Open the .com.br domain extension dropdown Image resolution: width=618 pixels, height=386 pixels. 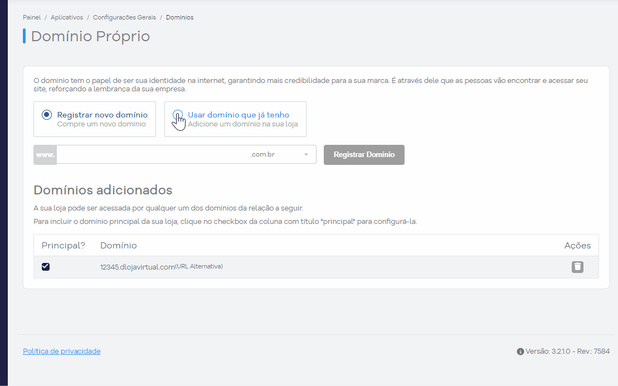pyautogui.click(x=279, y=154)
